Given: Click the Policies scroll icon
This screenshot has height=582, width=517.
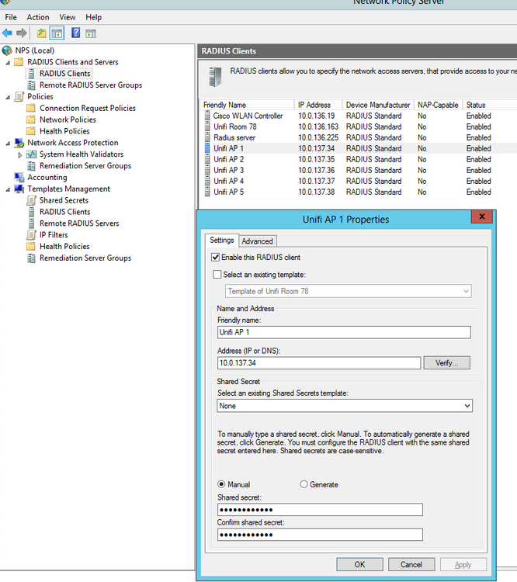Looking at the screenshot, I should (19, 96).
